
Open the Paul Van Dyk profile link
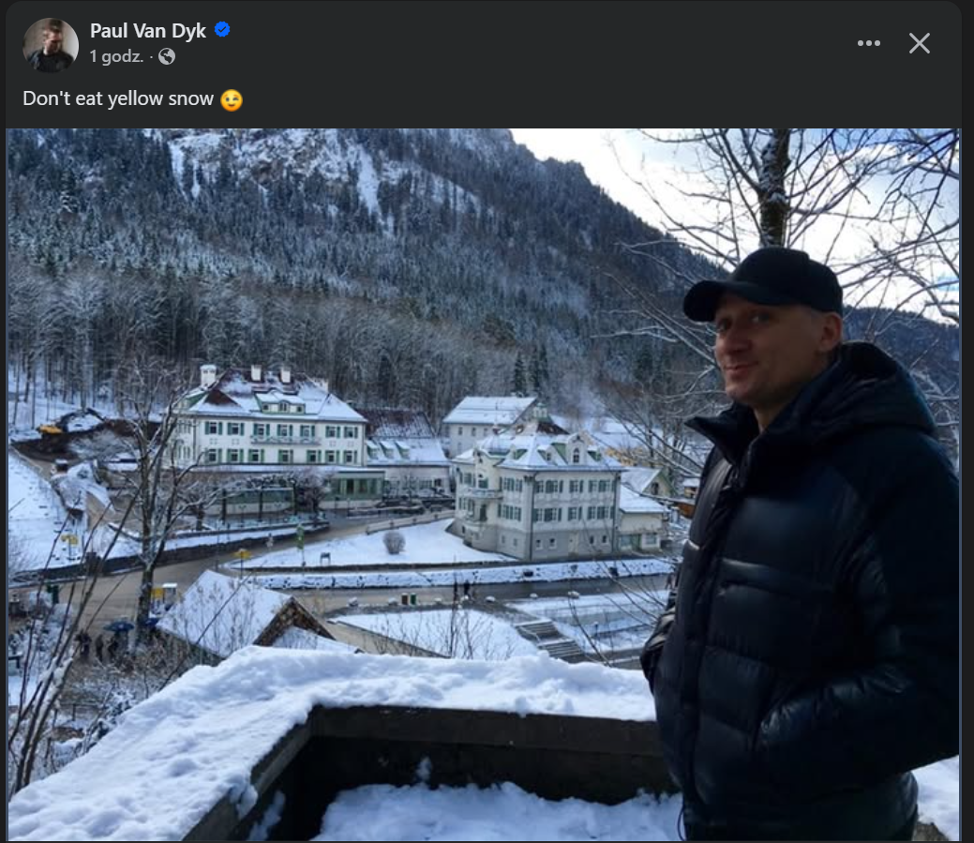(148, 30)
